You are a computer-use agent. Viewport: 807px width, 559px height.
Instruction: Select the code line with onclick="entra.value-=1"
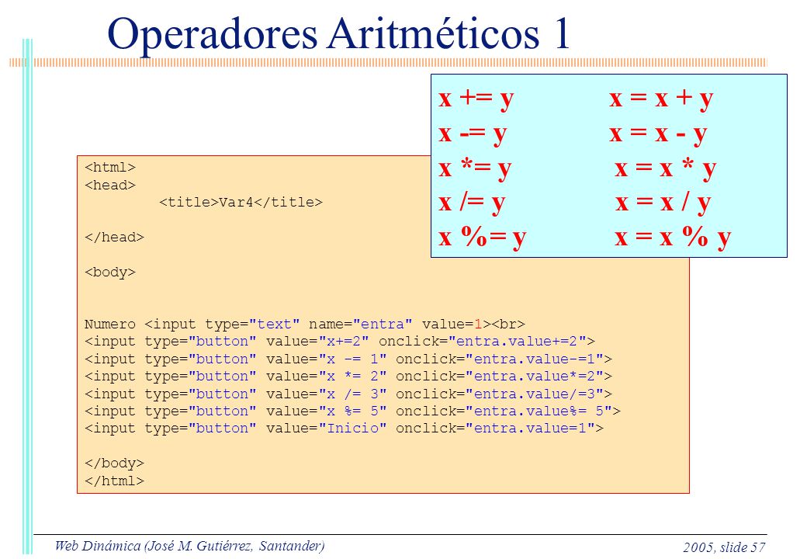[x=348, y=359]
